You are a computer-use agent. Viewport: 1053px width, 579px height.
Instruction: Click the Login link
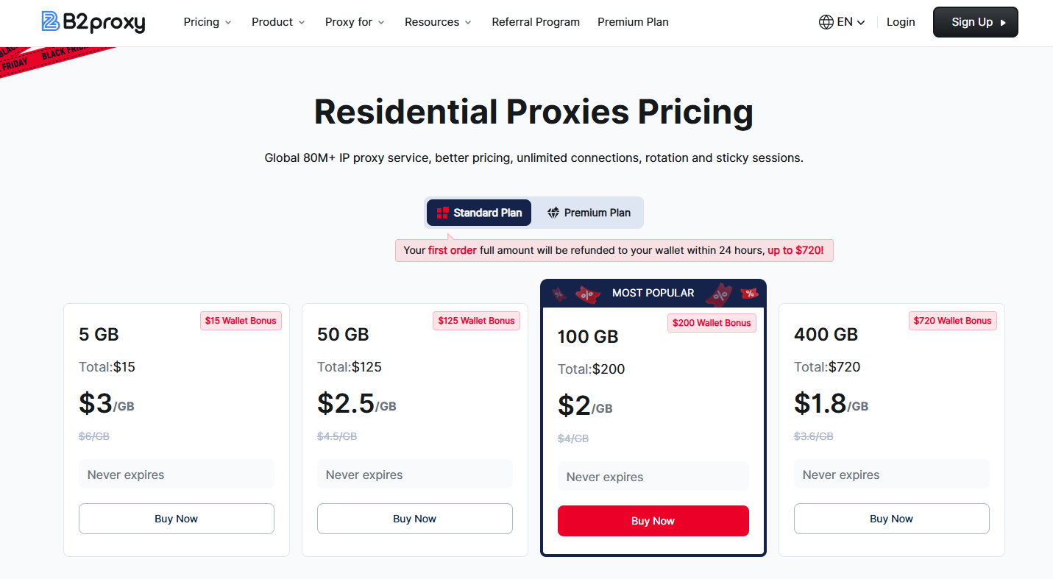[x=901, y=22]
